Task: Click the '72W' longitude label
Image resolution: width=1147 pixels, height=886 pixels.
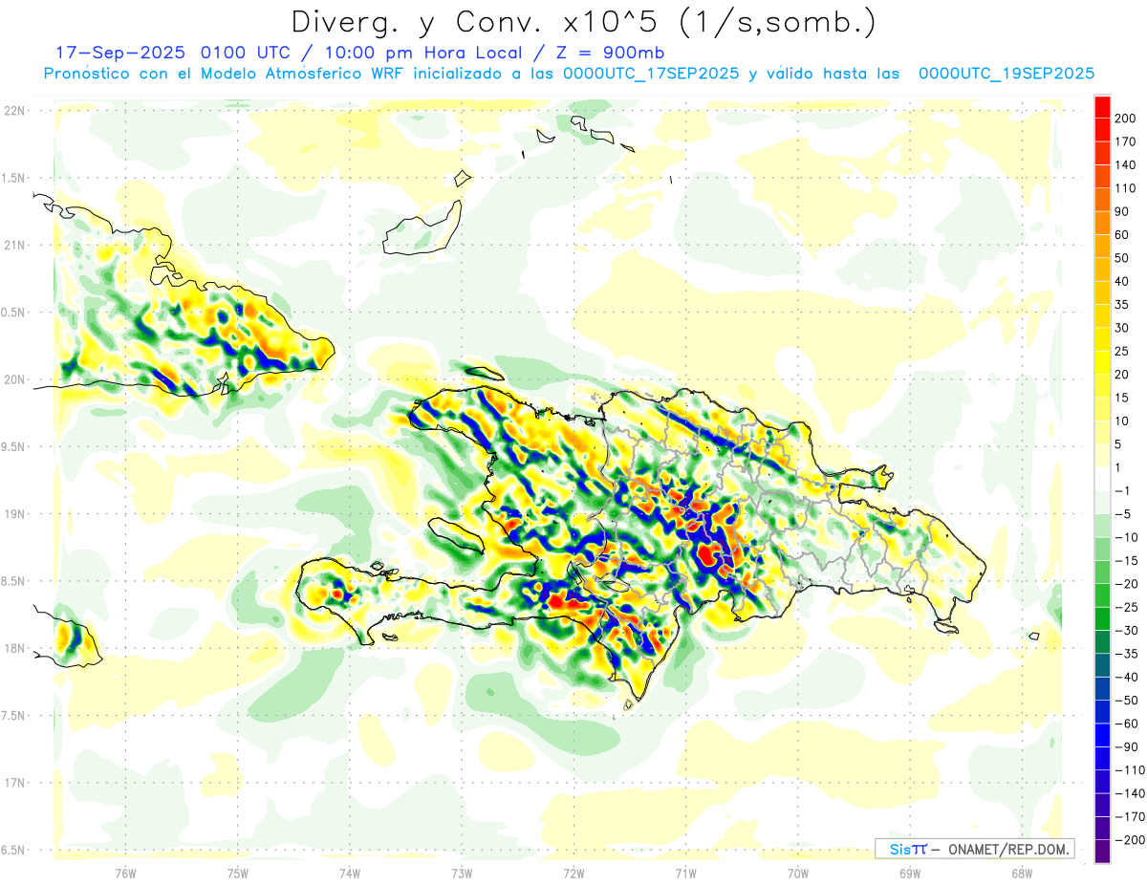Action: (573, 874)
